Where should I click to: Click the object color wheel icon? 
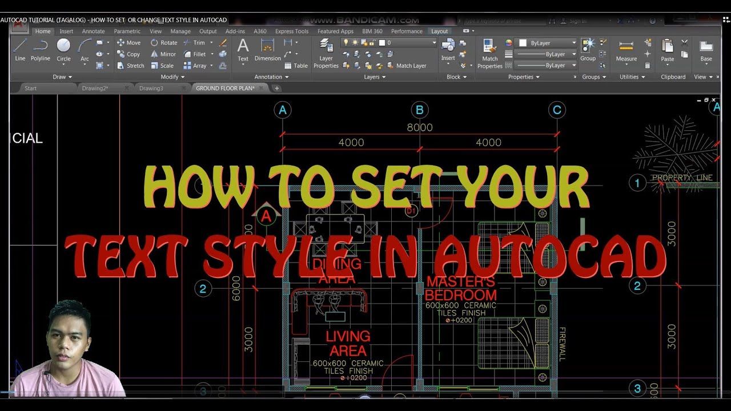tap(509, 43)
